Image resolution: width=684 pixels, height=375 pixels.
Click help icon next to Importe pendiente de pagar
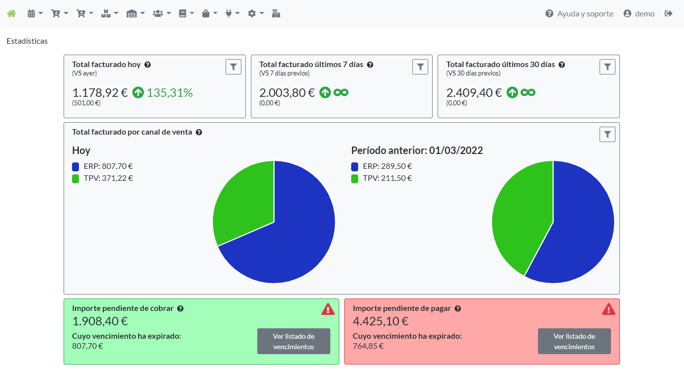457,308
